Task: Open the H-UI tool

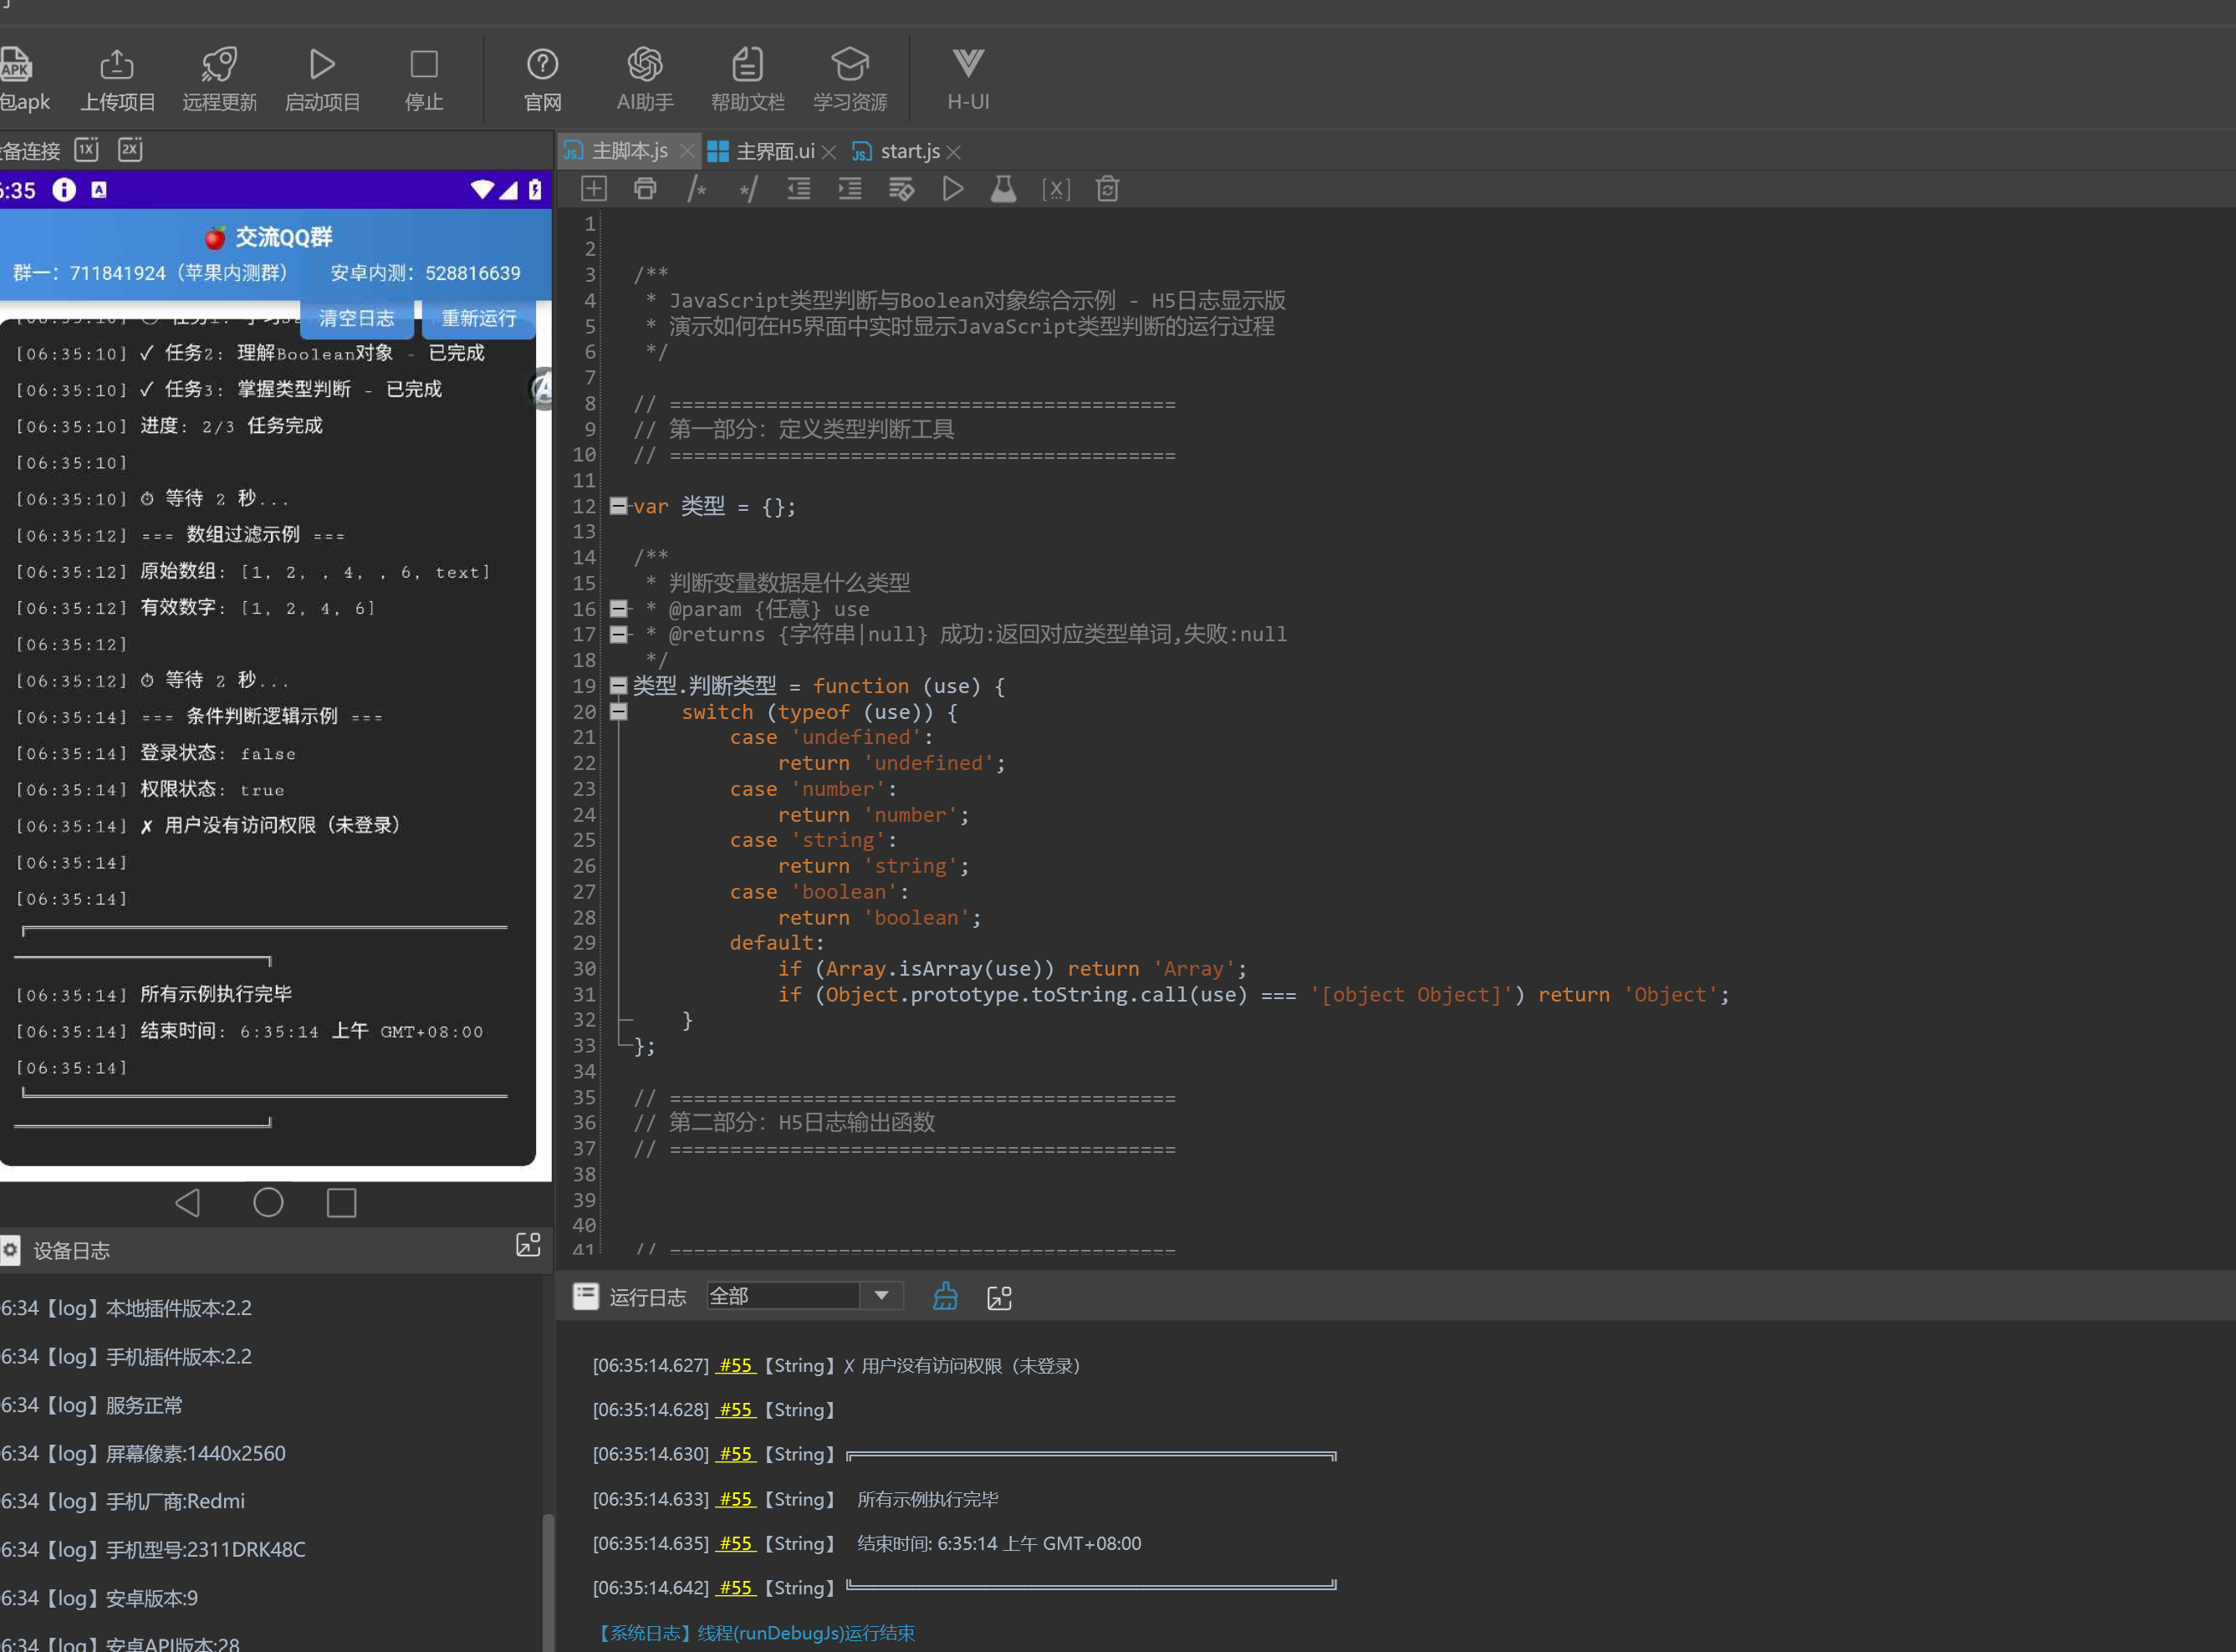Action: click(x=967, y=65)
